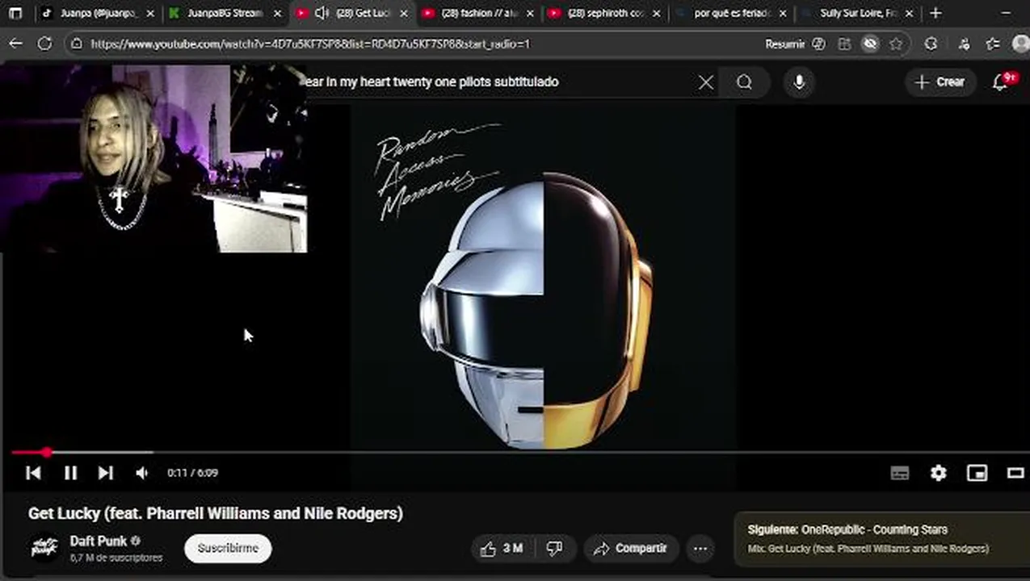The width and height of the screenshot is (1030, 581).
Task: Open favorites list icon in toolbar
Action: point(994,44)
